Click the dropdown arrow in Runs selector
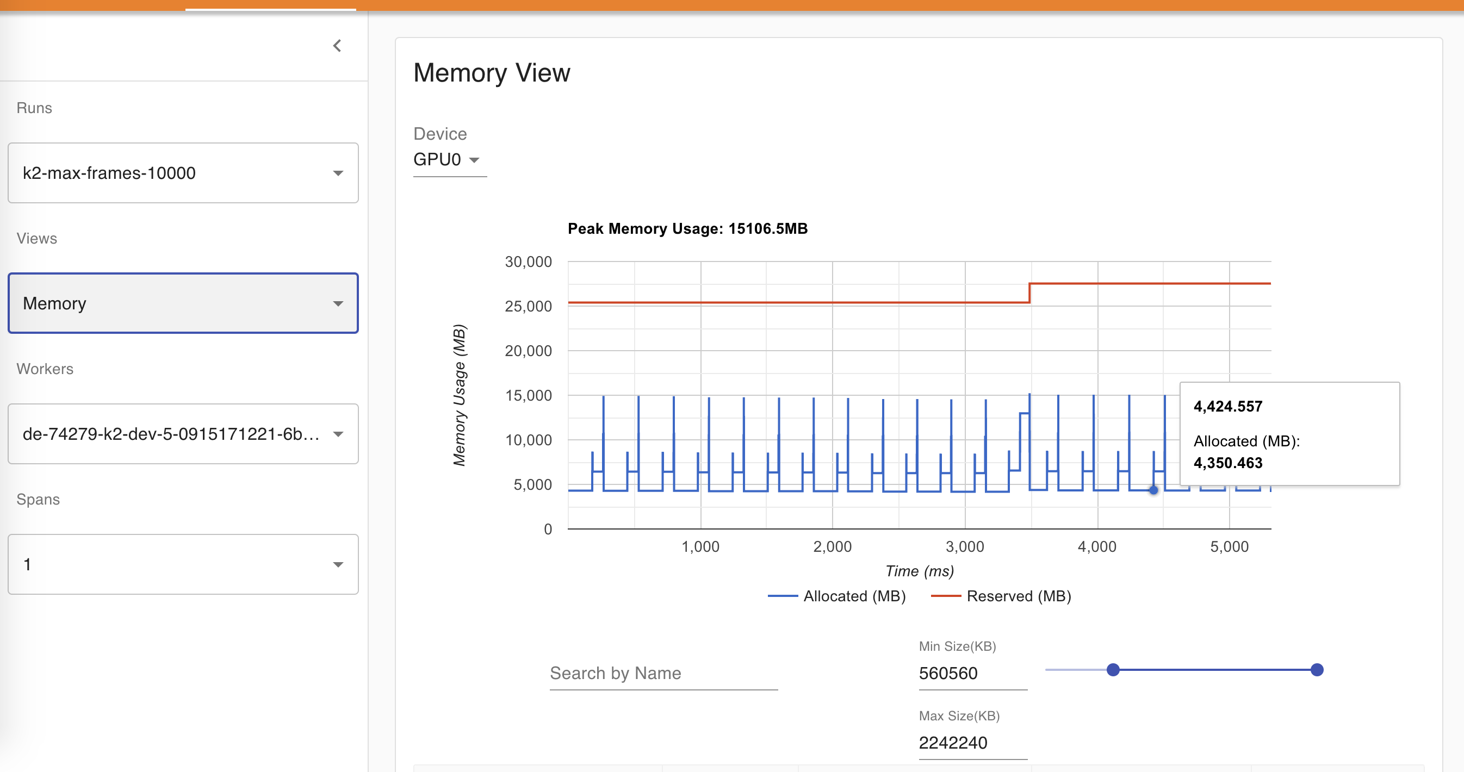Image resolution: width=1464 pixels, height=772 pixels. [x=338, y=173]
